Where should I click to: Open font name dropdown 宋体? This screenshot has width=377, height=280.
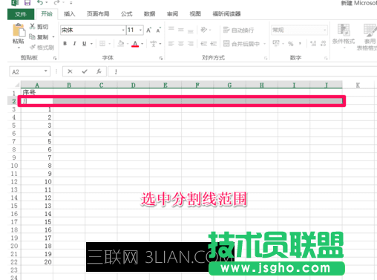pos(123,30)
